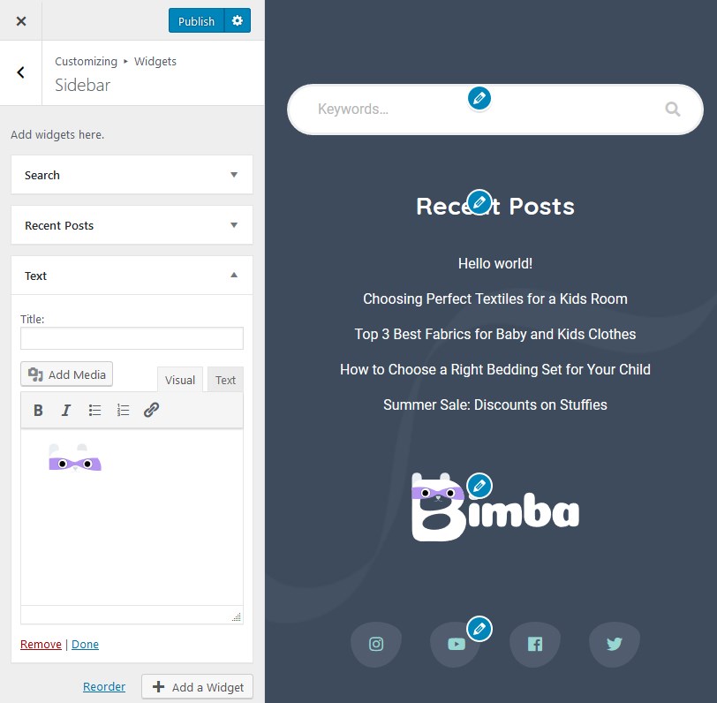Open the YouTube social icon

[456, 644]
